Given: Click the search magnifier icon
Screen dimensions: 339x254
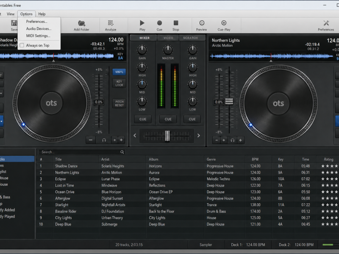Looking at the screenshot, I should coord(122,152).
